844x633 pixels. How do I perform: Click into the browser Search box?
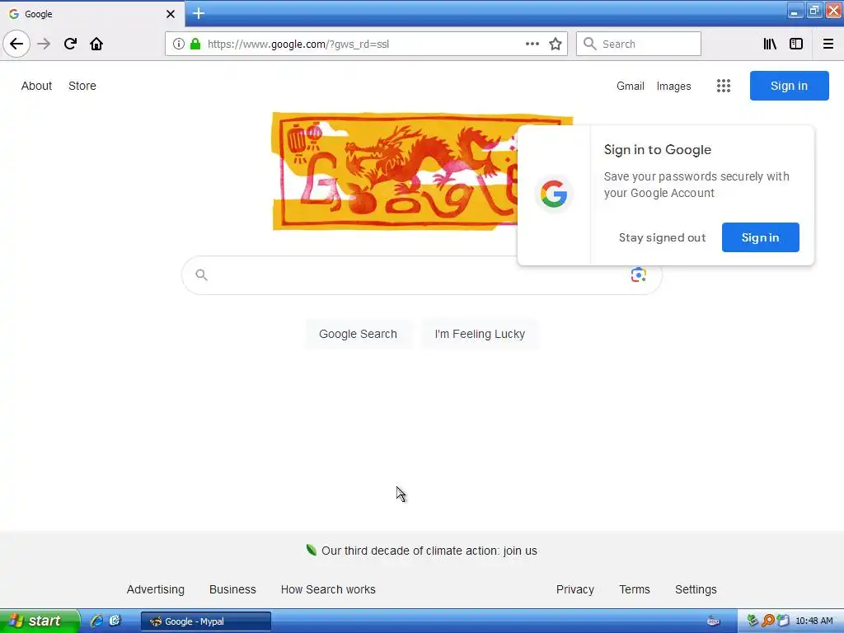click(x=639, y=45)
